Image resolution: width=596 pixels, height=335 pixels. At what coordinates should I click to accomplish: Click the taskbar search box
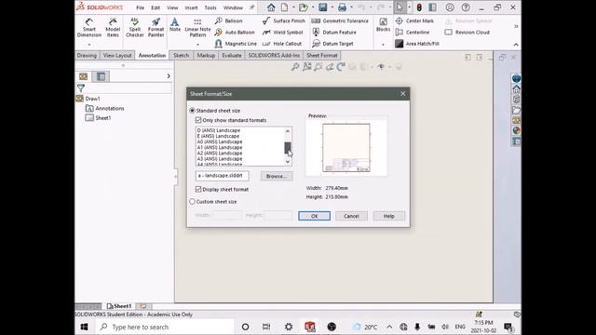[x=166, y=327]
